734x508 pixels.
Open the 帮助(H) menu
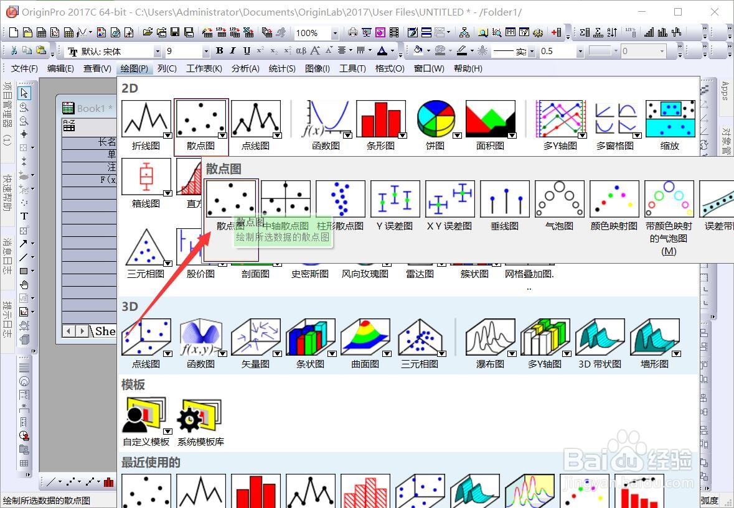coord(468,68)
